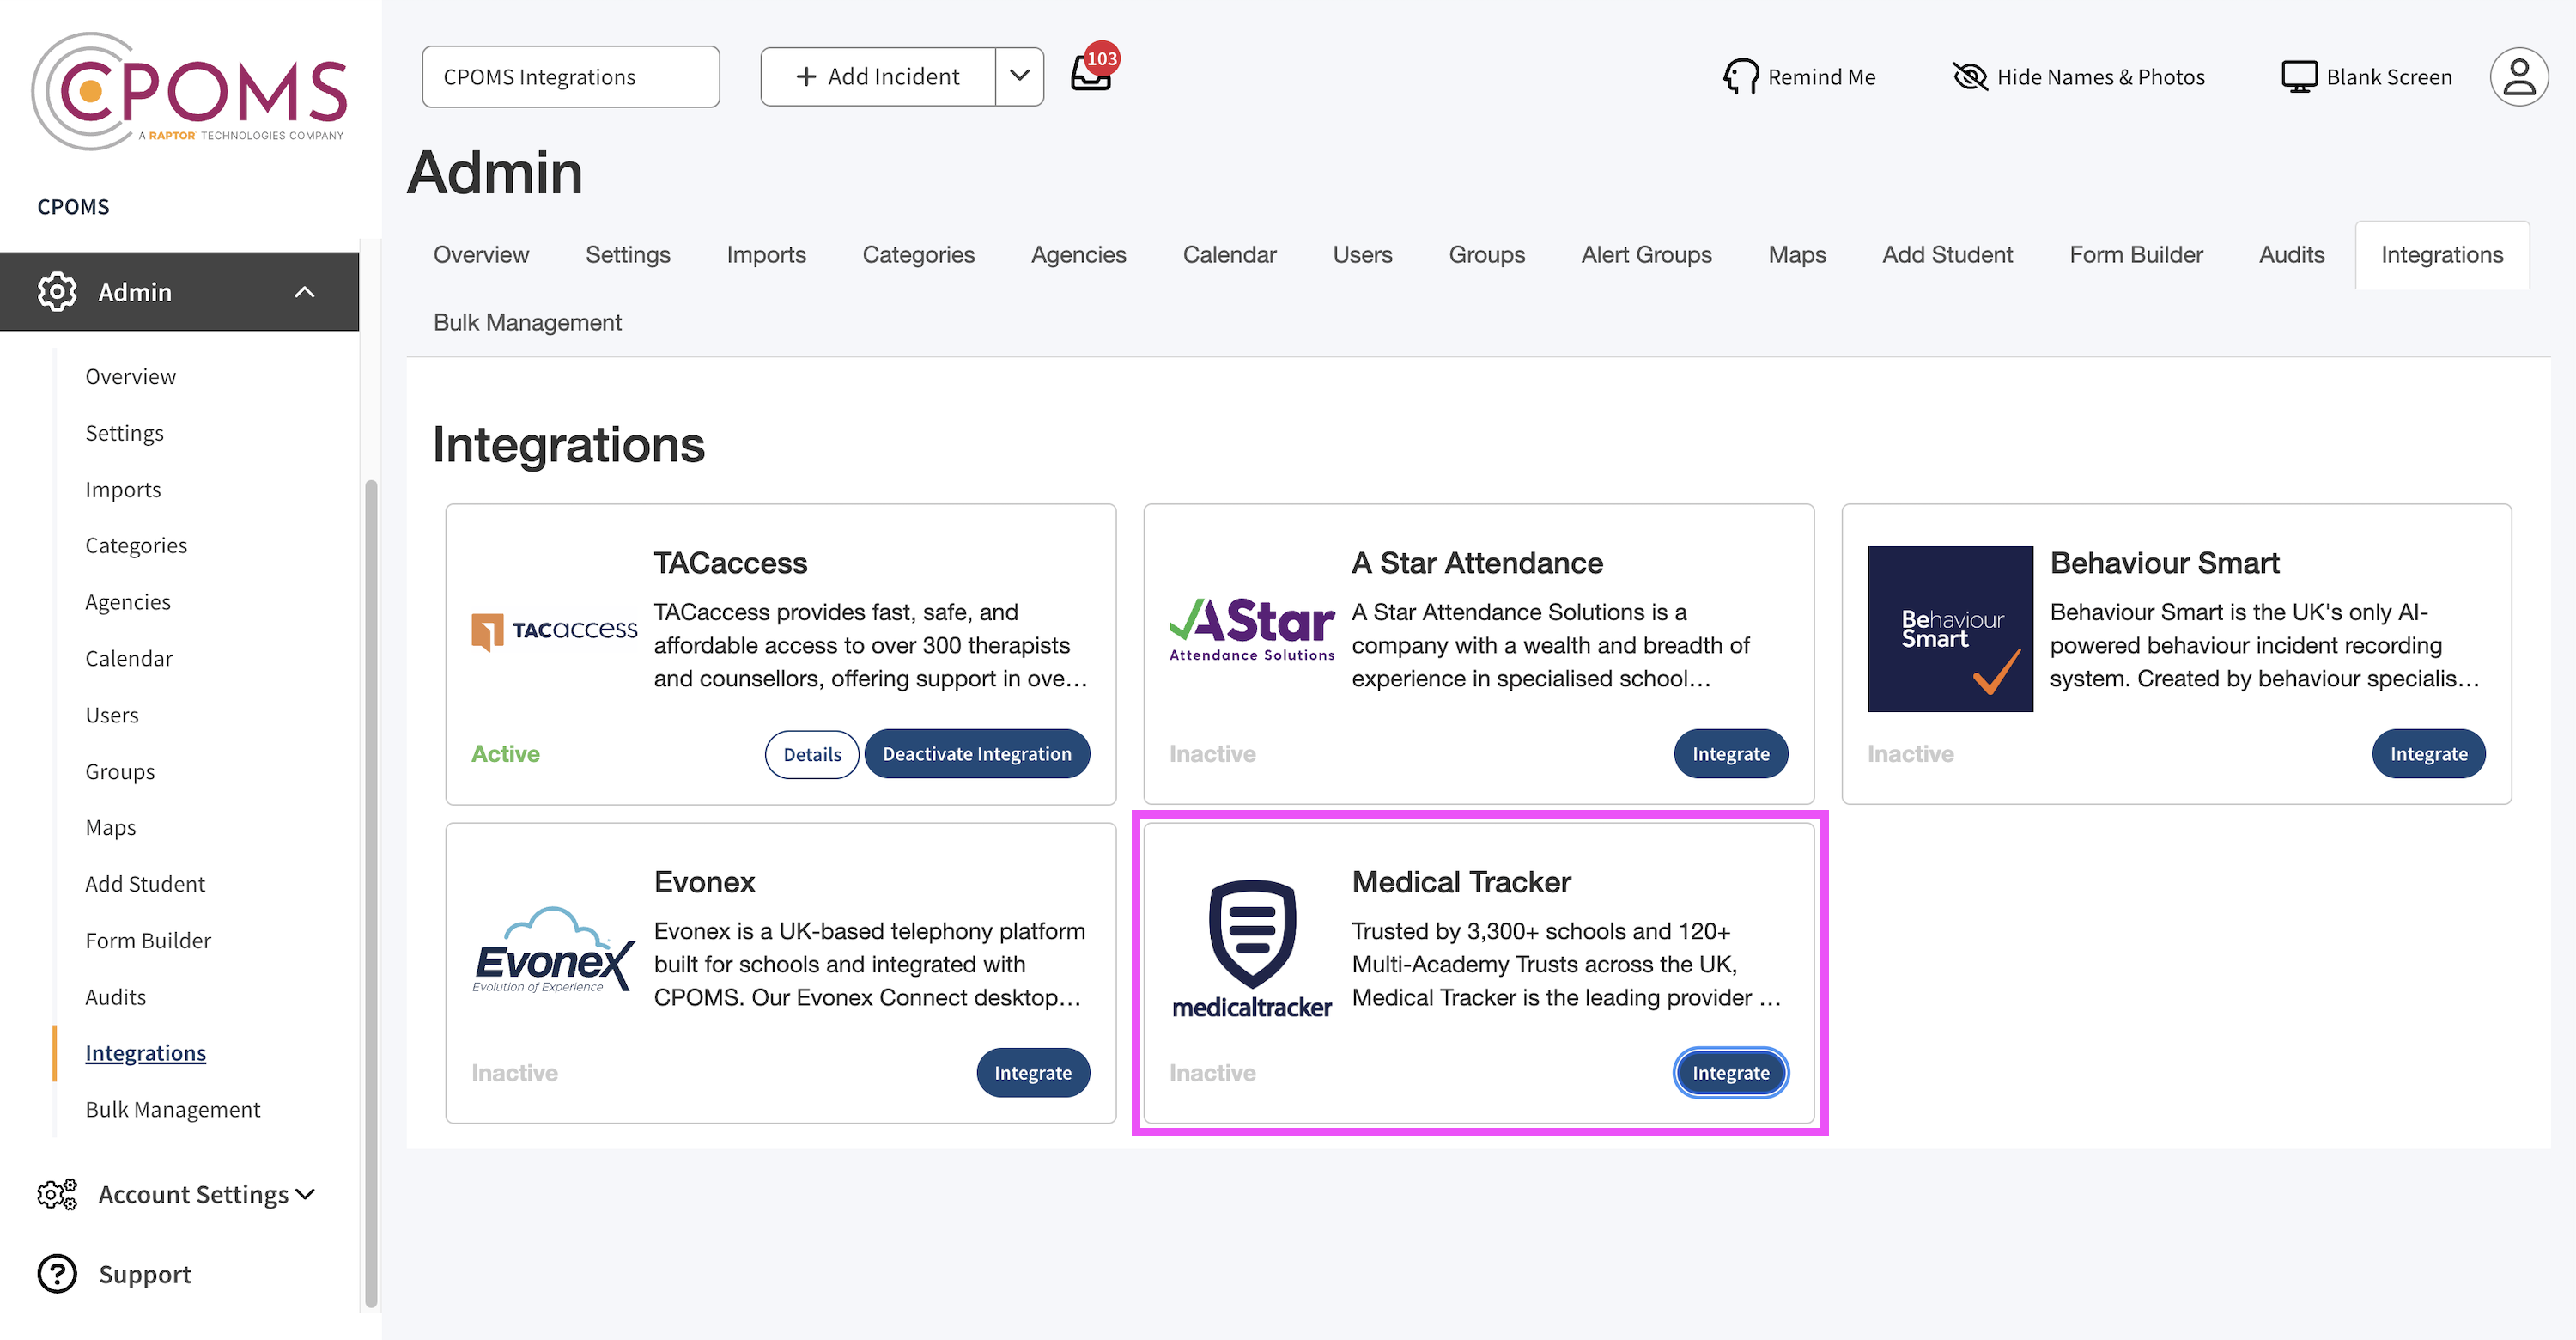Click Details on TACaccess card
Viewport: 2576px width, 1340px height.
pos(812,754)
